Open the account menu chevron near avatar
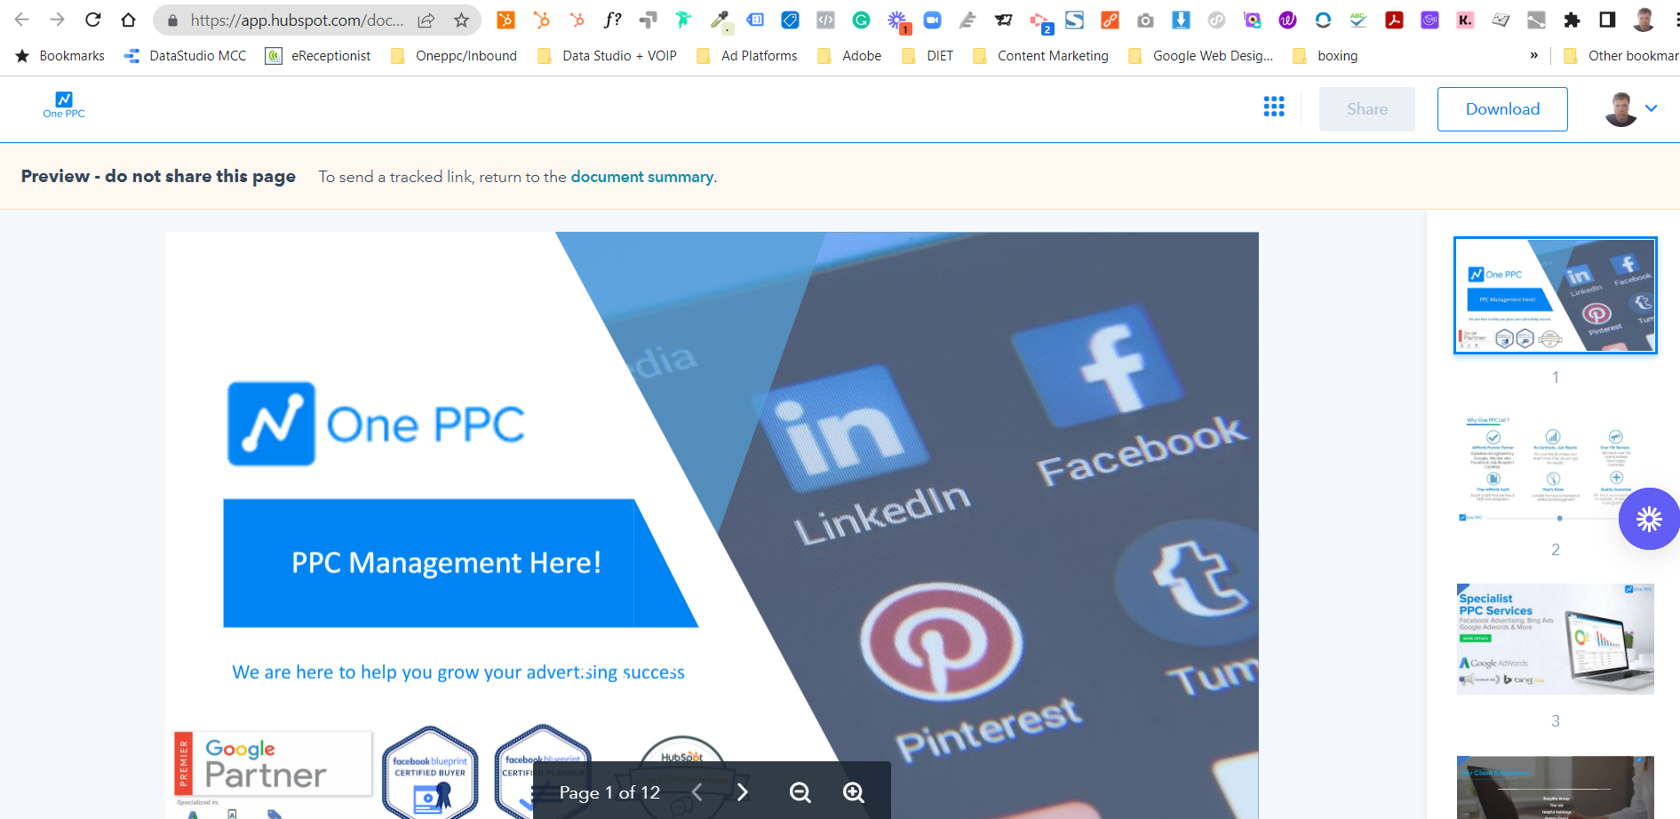Image resolution: width=1680 pixels, height=819 pixels. pos(1652,107)
